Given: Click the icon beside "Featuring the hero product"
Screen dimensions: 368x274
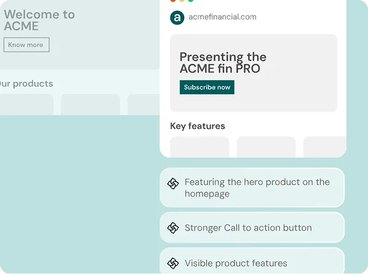Looking at the screenshot, I should [173, 184].
